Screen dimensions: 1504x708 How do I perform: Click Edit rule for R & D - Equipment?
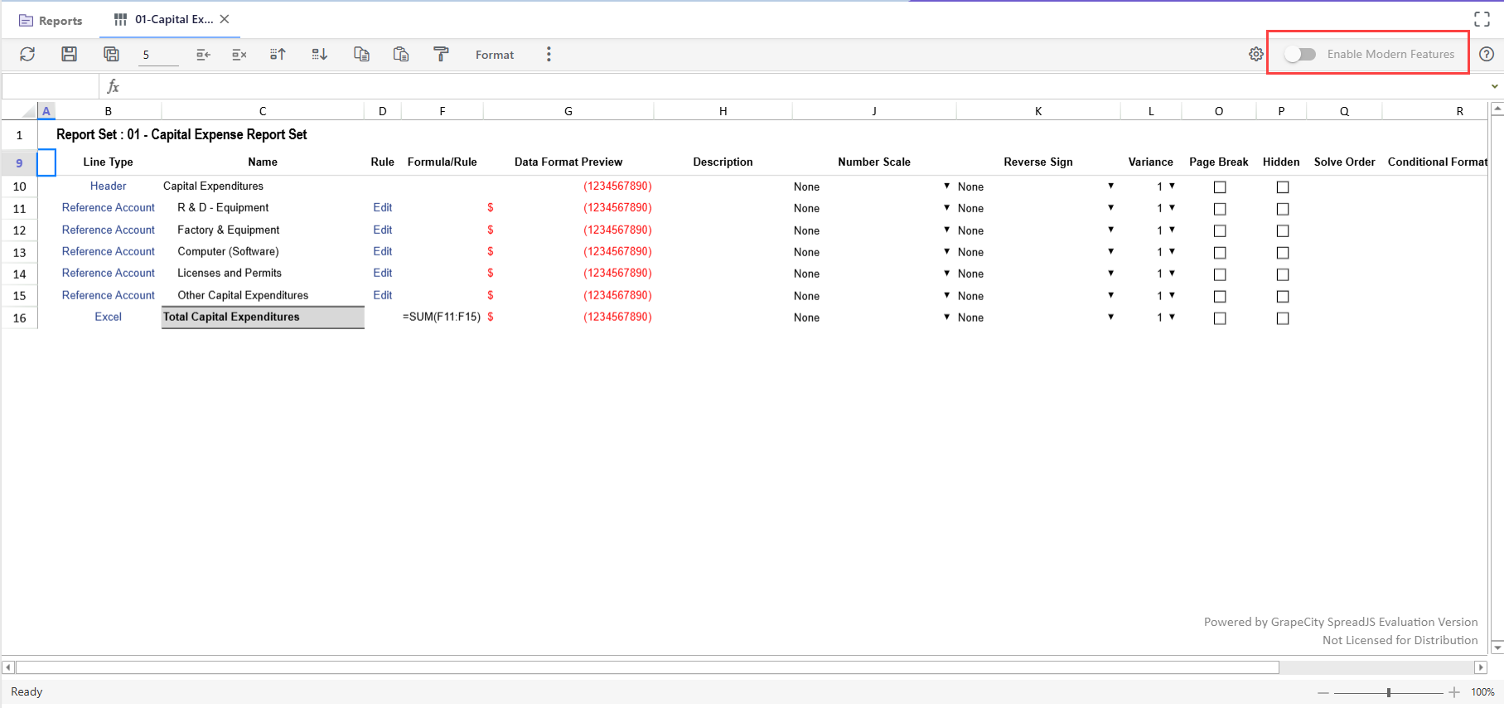tap(382, 207)
